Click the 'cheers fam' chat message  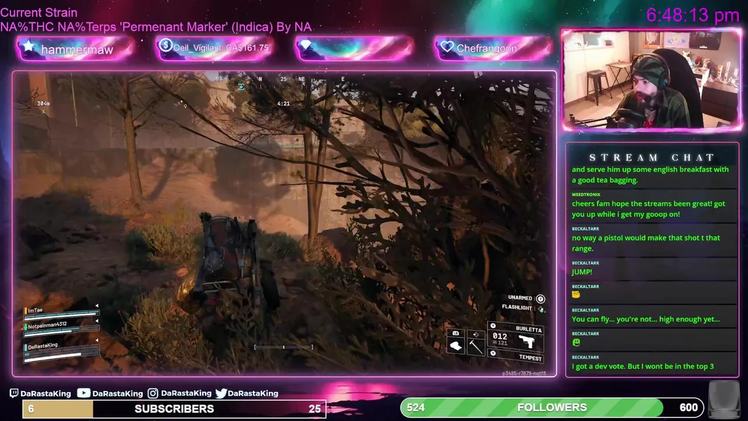click(x=649, y=209)
